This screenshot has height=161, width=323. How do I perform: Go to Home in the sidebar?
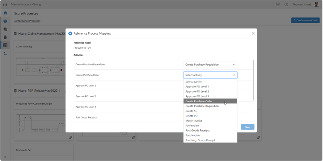coord(5,13)
